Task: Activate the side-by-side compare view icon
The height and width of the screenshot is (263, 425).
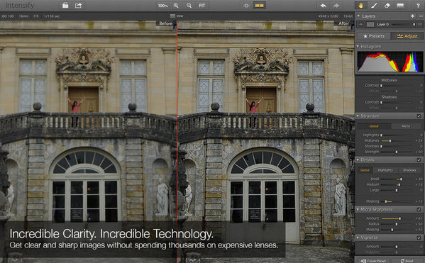Action: point(260,6)
